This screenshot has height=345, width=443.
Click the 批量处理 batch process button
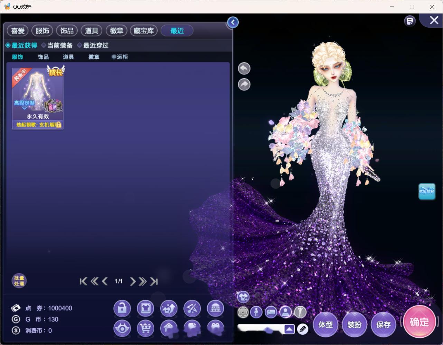19,281
